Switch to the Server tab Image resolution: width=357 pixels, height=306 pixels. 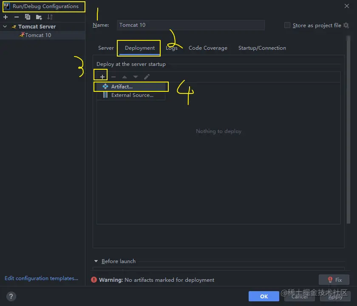tap(106, 48)
